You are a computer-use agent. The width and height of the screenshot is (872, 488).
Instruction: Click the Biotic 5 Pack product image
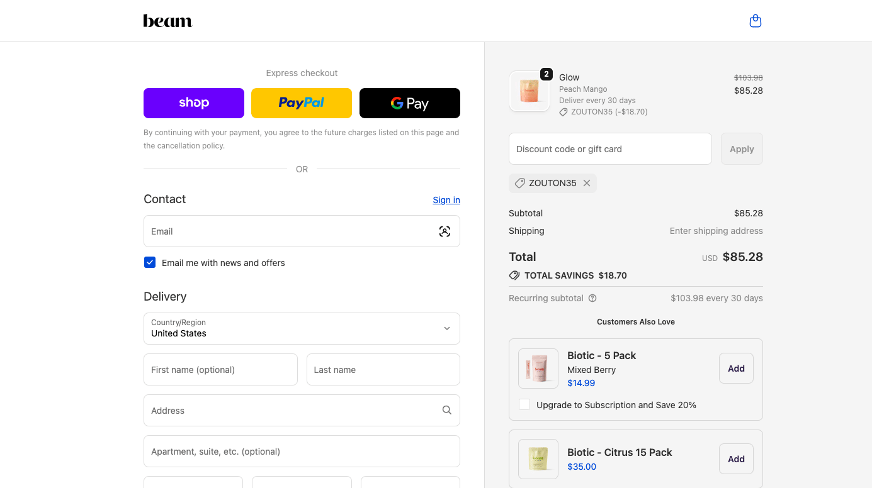click(538, 369)
